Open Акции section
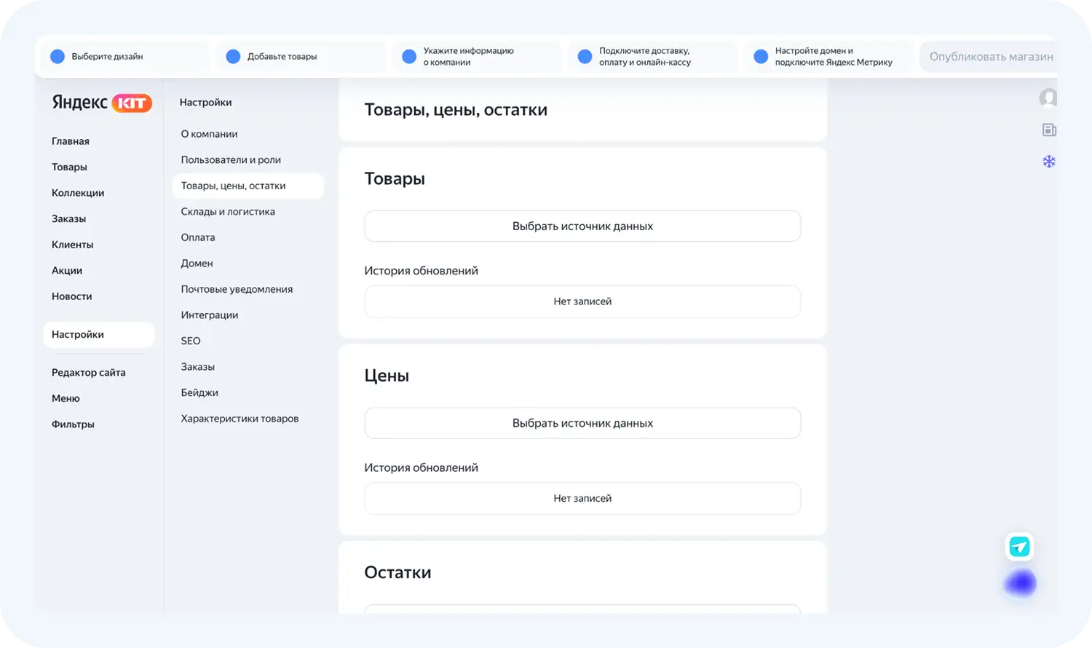The width and height of the screenshot is (1092, 648). point(67,270)
